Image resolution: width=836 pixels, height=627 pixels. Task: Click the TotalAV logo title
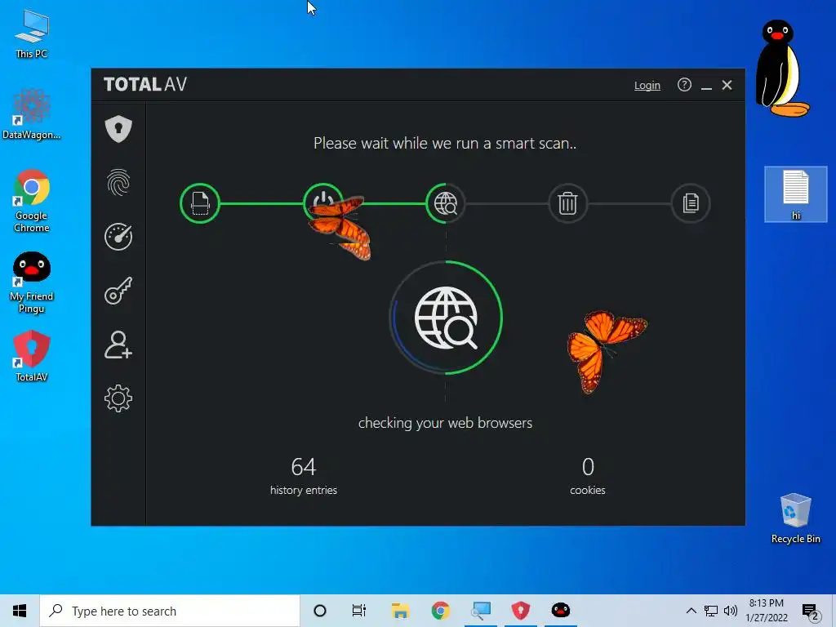(x=145, y=84)
